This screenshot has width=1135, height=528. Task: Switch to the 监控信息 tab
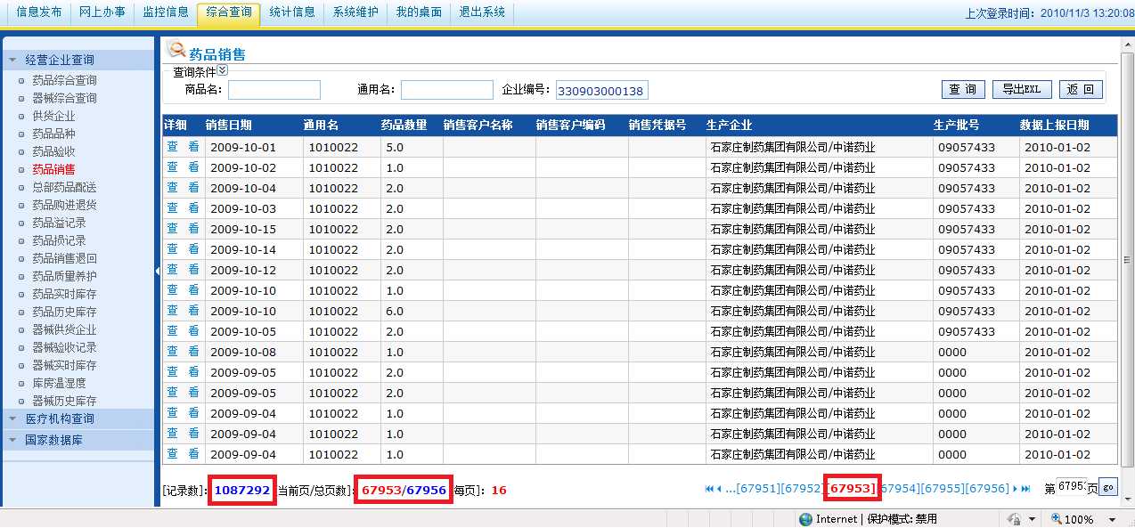click(166, 12)
